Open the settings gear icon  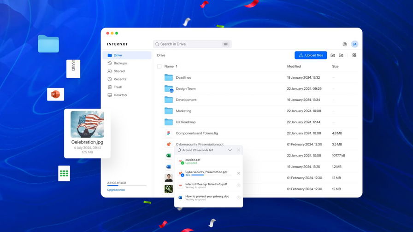345,44
